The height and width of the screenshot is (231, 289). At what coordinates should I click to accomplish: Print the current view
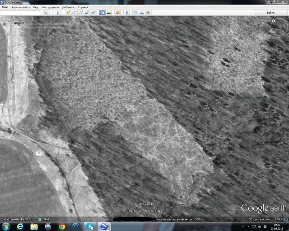(142, 13)
